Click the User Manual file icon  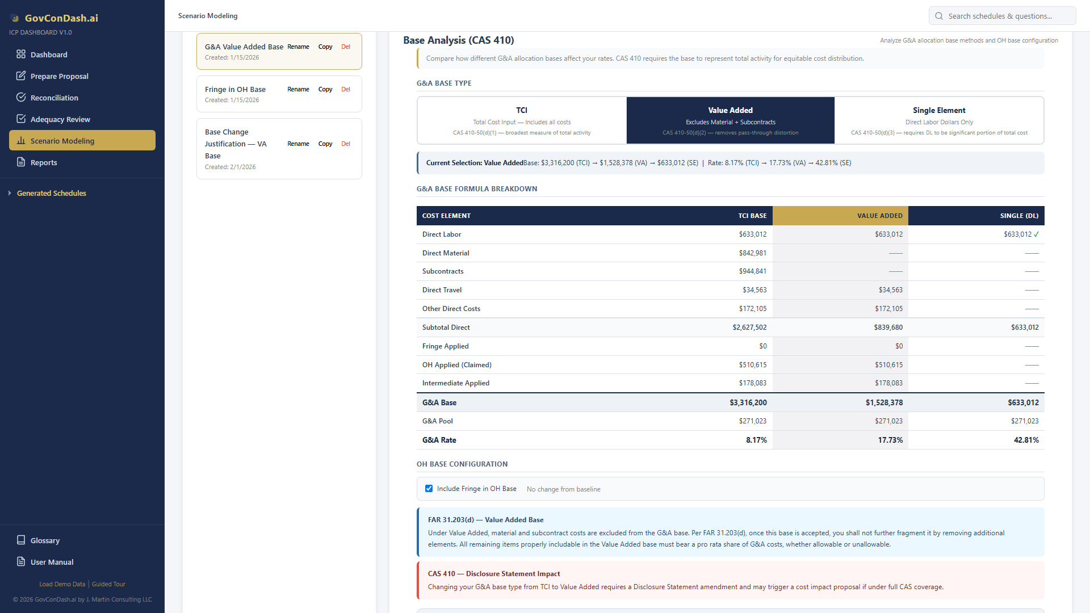(x=21, y=562)
